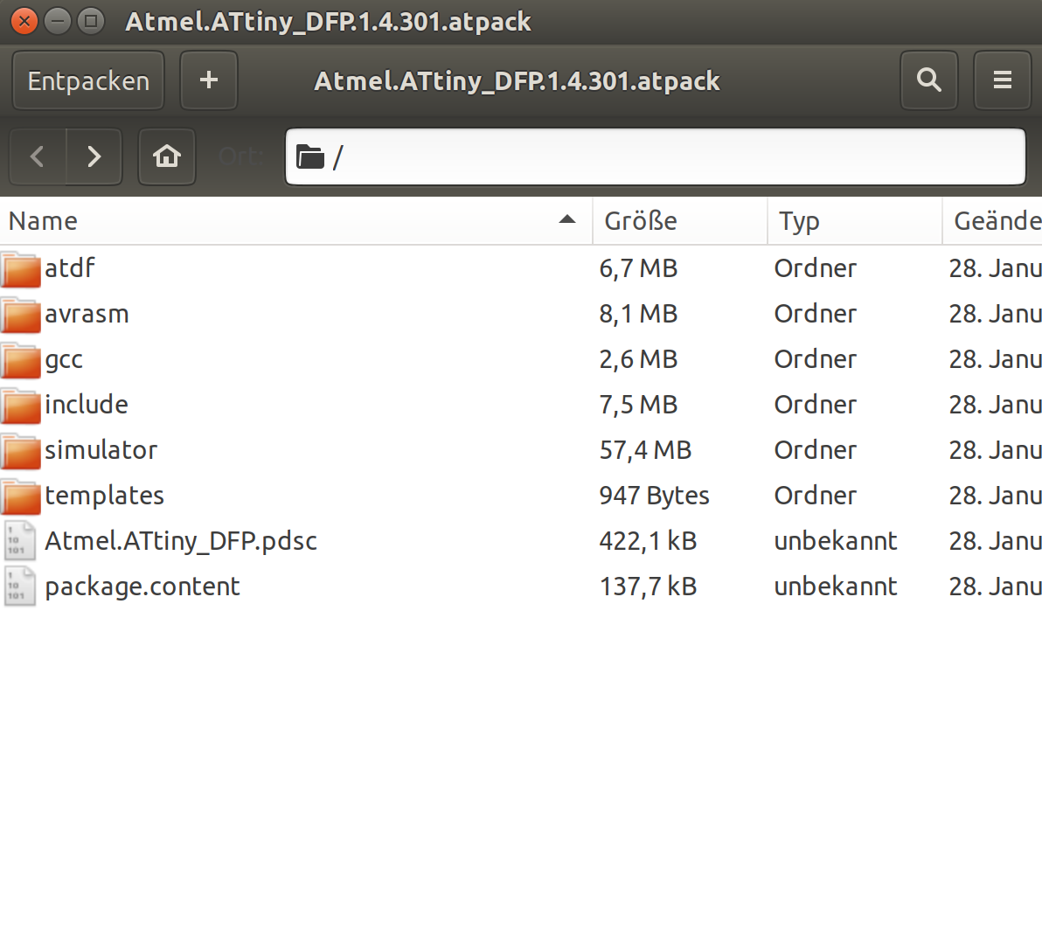Select the atdf folder name
This screenshot has height=944, width=1042.
pos(70,268)
